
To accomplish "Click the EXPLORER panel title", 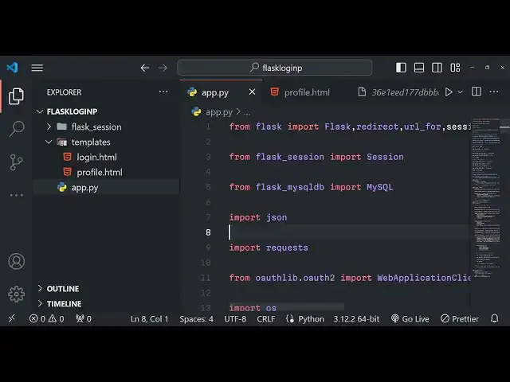I will 64,92.
